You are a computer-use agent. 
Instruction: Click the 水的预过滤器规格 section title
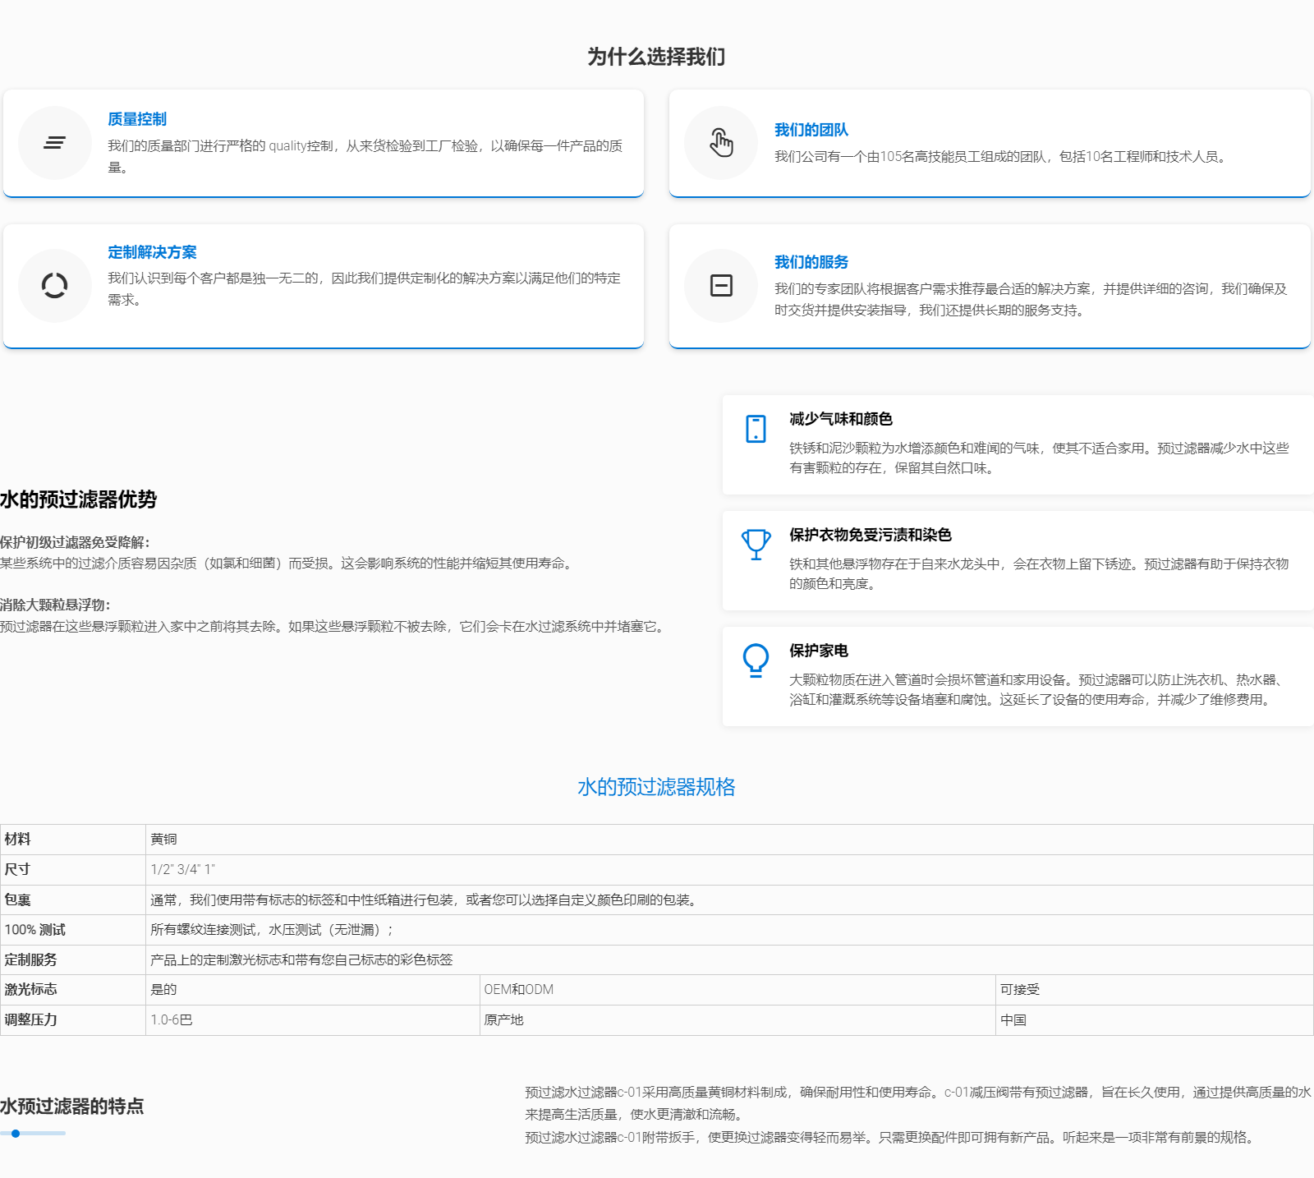pos(656,787)
